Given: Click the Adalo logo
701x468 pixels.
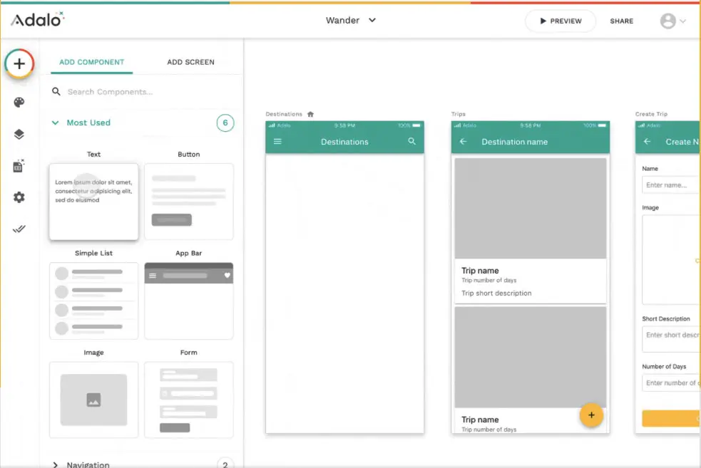Looking at the screenshot, I should point(38,19).
